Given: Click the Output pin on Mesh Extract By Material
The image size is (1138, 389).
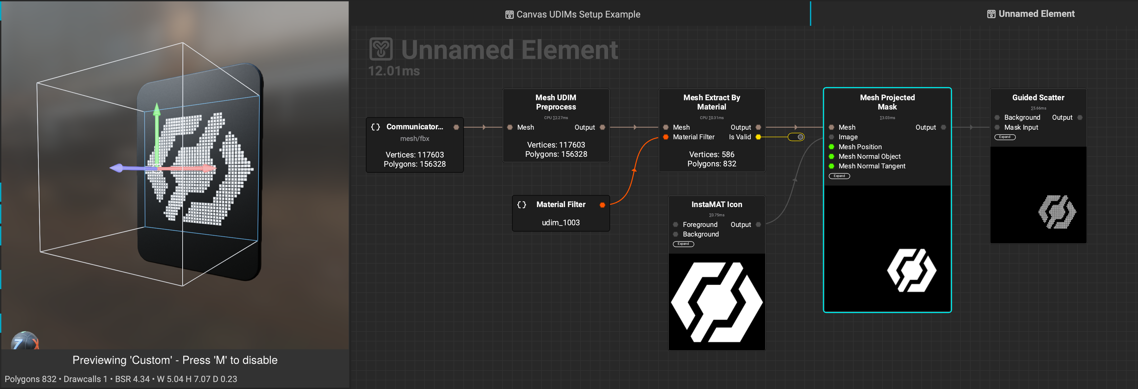Looking at the screenshot, I should pos(759,127).
